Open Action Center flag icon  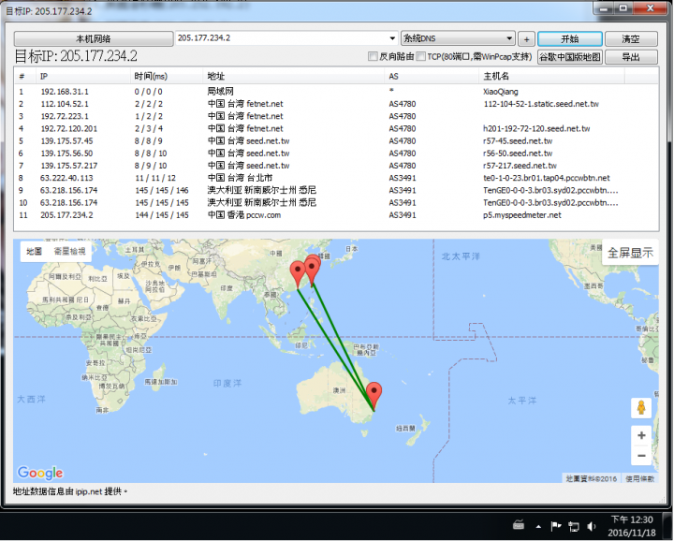pyautogui.click(x=556, y=526)
